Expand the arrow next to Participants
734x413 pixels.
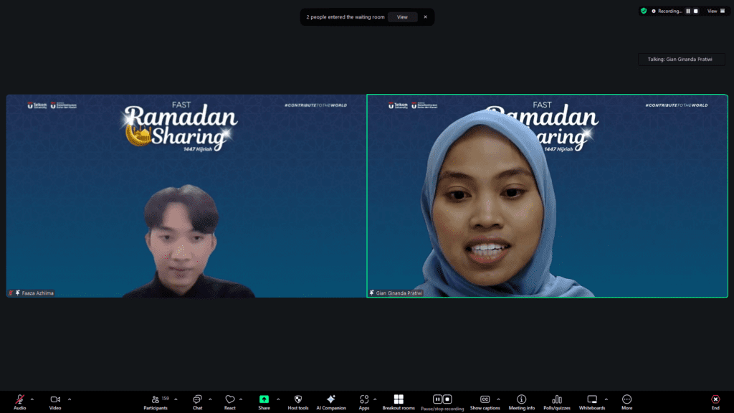[176, 399]
